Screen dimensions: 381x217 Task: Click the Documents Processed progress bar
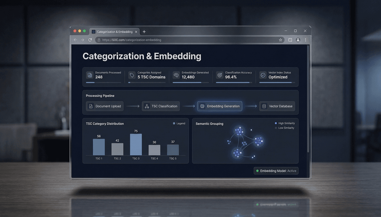(x=104, y=83)
